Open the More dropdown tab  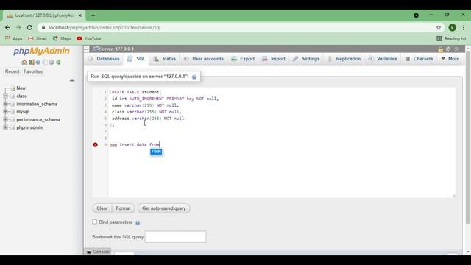[x=450, y=59]
